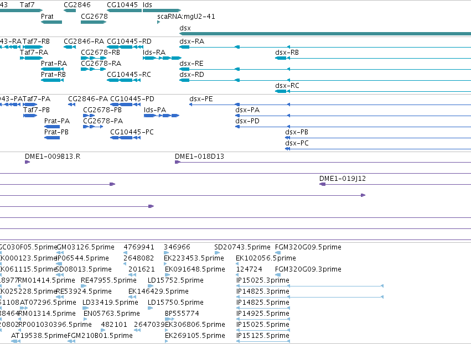The image size is (471, 344).
Task: Select the CG2846 gene label
Action: coord(77,5)
